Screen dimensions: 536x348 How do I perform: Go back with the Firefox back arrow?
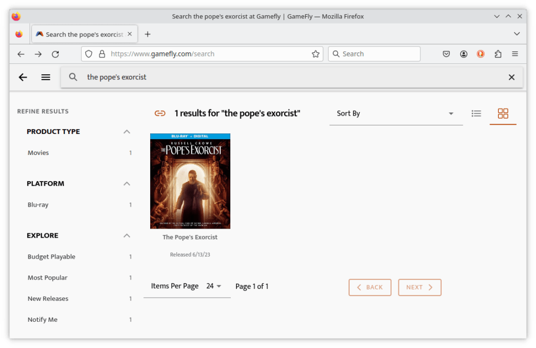[21, 54]
